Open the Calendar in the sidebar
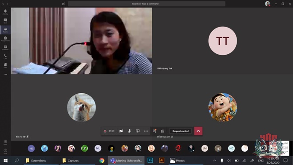 (x=5, y=48)
